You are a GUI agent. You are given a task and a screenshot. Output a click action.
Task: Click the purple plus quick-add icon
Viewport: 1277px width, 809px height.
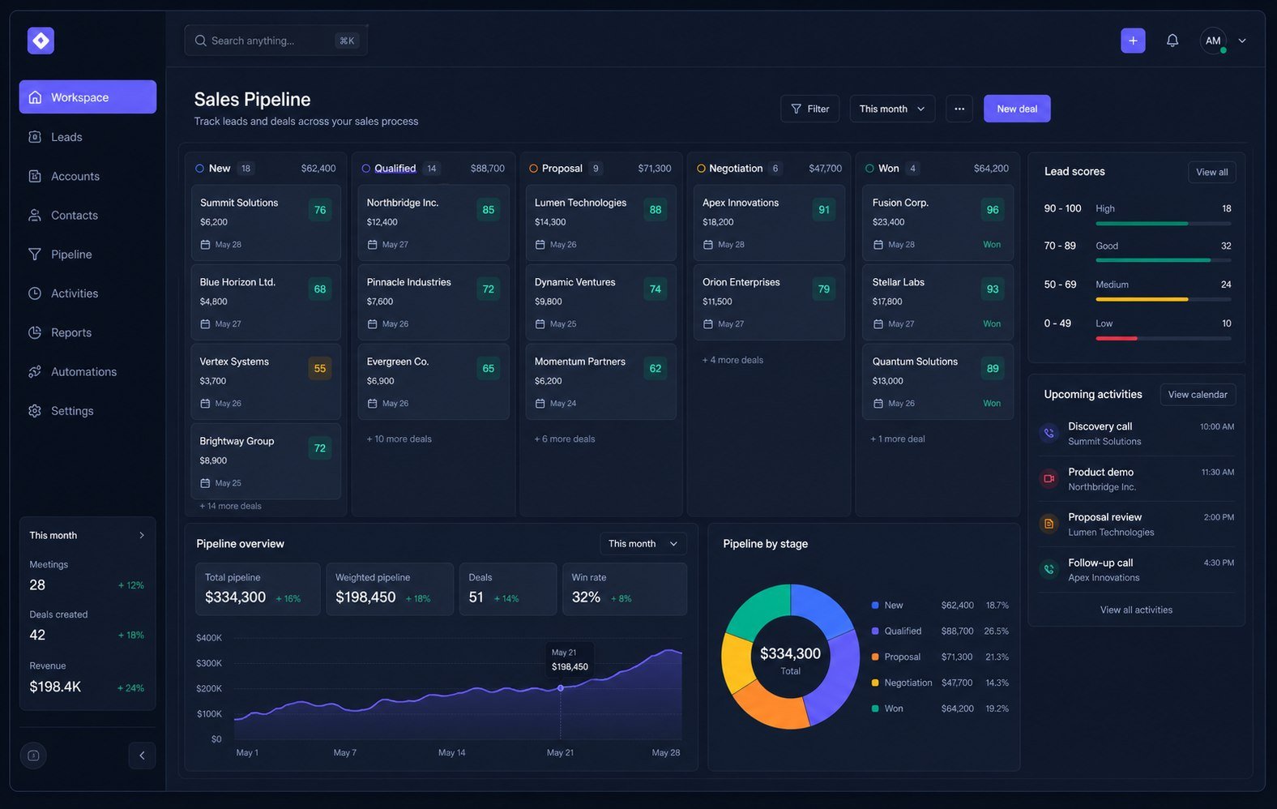[x=1133, y=41]
